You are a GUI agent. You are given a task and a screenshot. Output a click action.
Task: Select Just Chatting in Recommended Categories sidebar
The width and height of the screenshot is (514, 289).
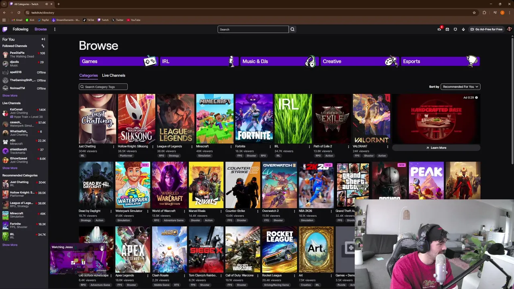point(24,184)
